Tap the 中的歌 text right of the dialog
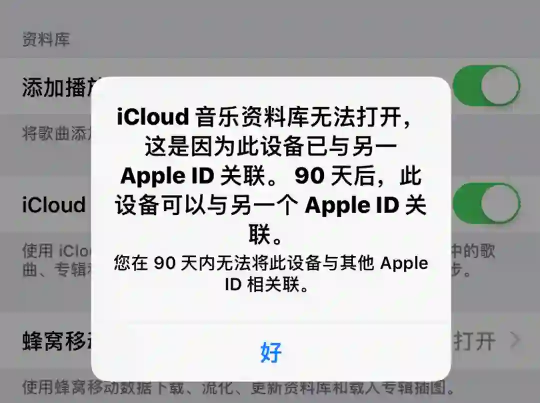The image size is (540, 403). [473, 251]
